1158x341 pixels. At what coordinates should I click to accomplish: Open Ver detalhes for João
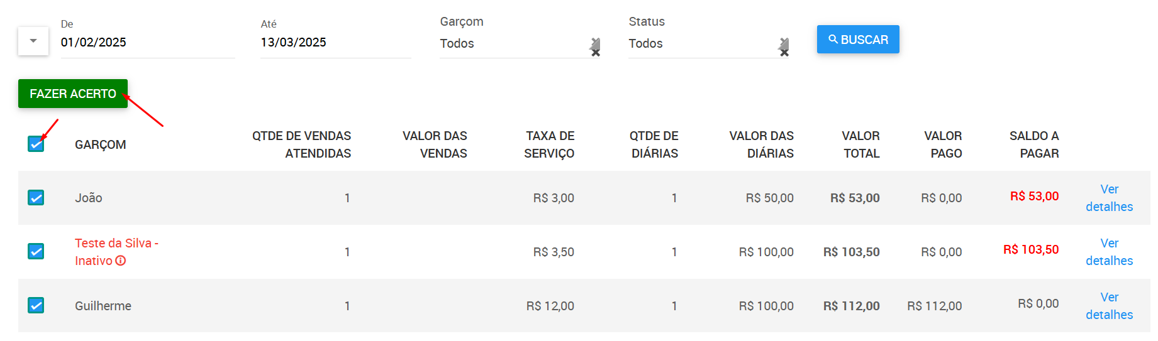click(1109, 198)
